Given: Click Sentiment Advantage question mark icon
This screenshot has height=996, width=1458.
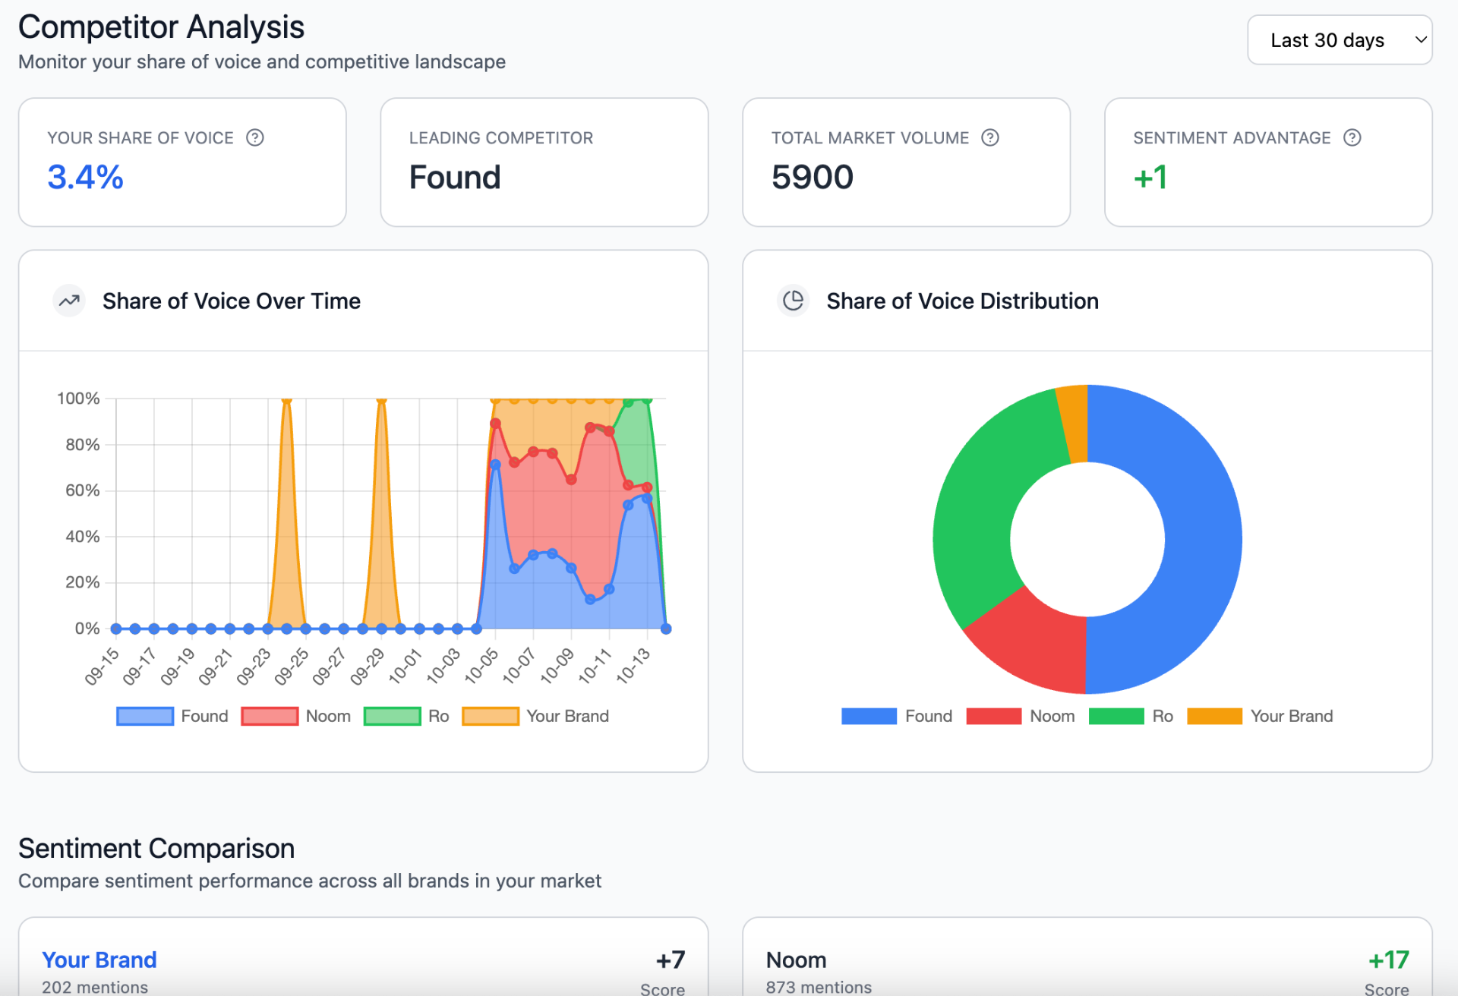Looking at the screenshot, I should tap(1352, 137).
